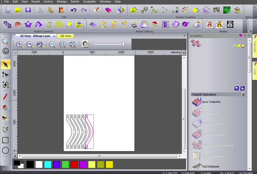
Task: Collapse the Toolpath Operations section
Action: coord(243,94)
